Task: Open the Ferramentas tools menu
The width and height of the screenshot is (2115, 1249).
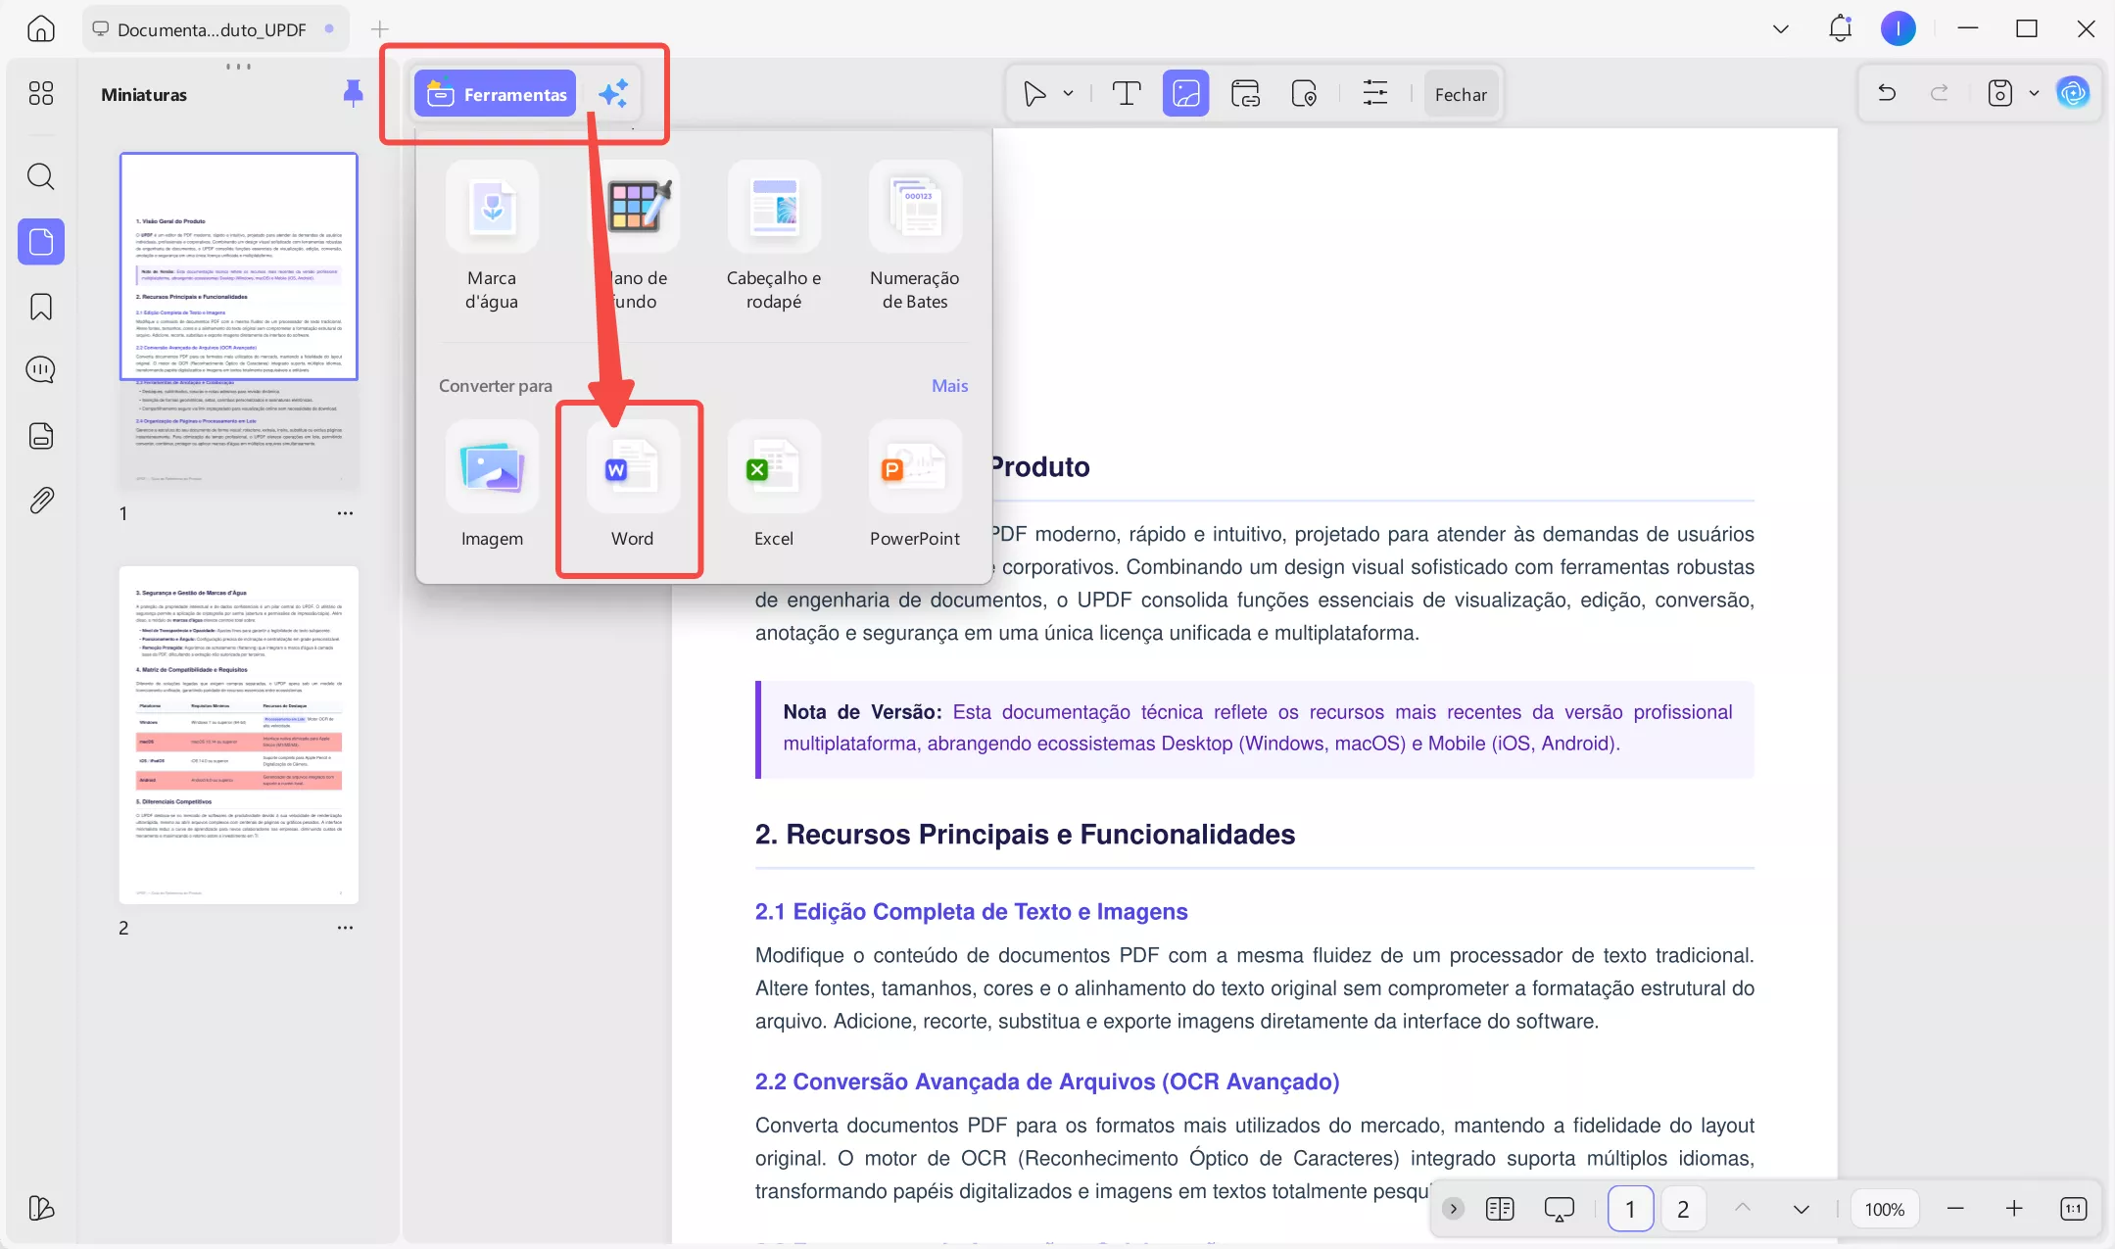Action: click(x=496, y=94)
